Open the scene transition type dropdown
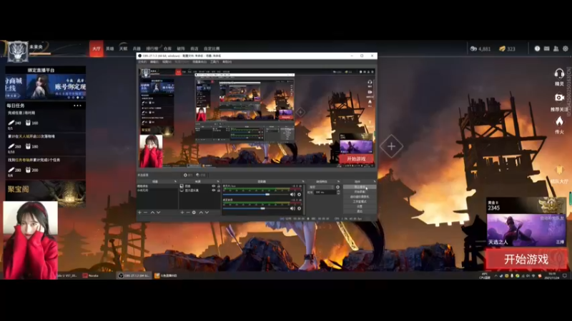This screenshot has height=321, width=572. click(321, 187)
